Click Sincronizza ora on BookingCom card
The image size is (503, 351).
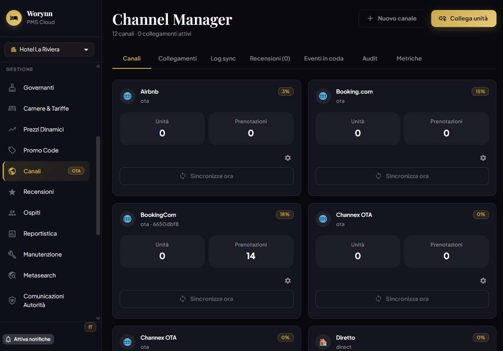pos(207,299)
